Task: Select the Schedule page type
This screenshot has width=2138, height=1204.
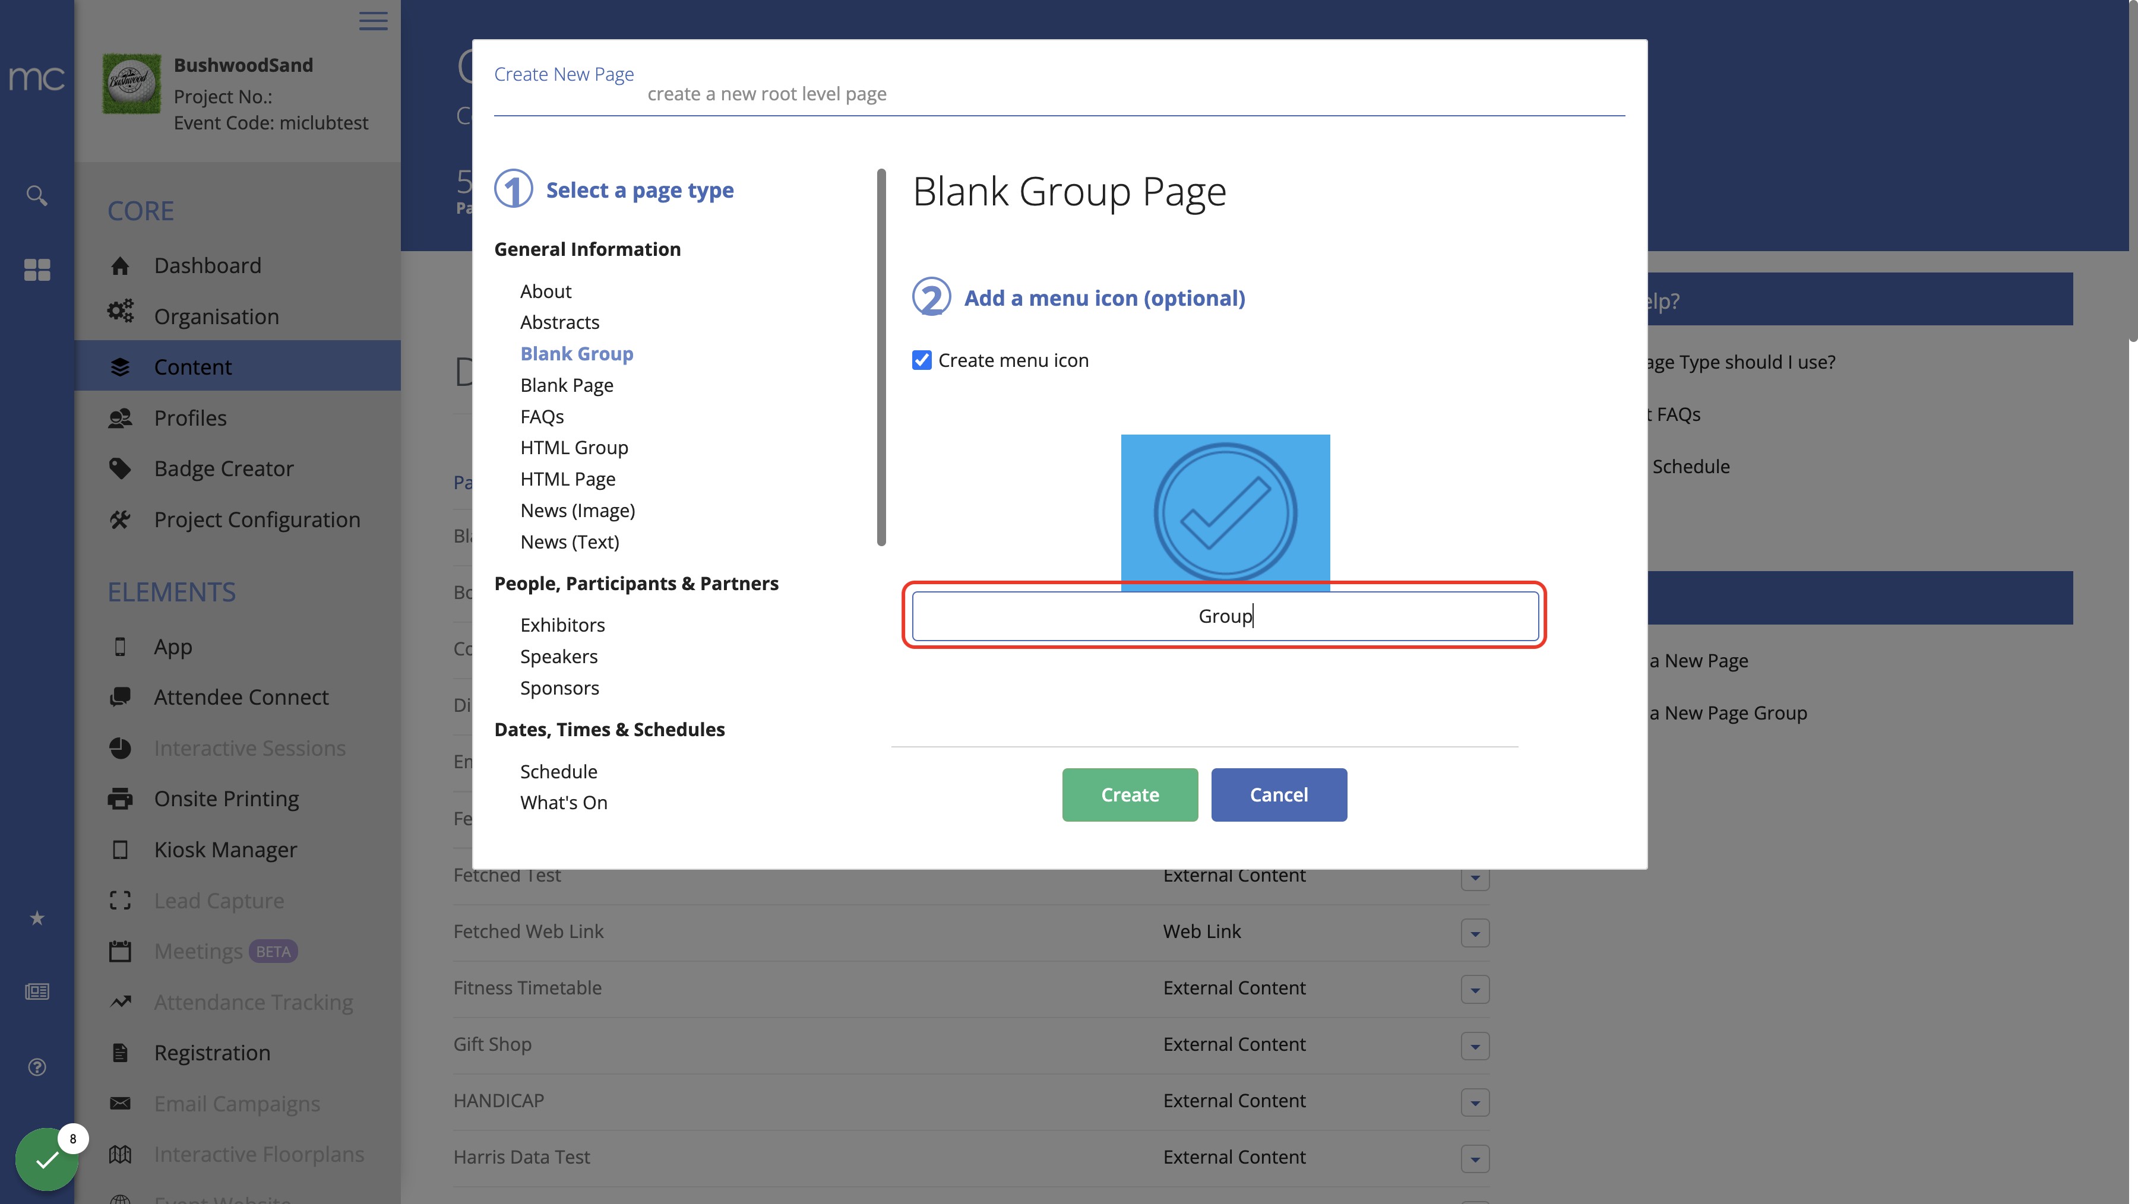Action: [x=559, y=771]
